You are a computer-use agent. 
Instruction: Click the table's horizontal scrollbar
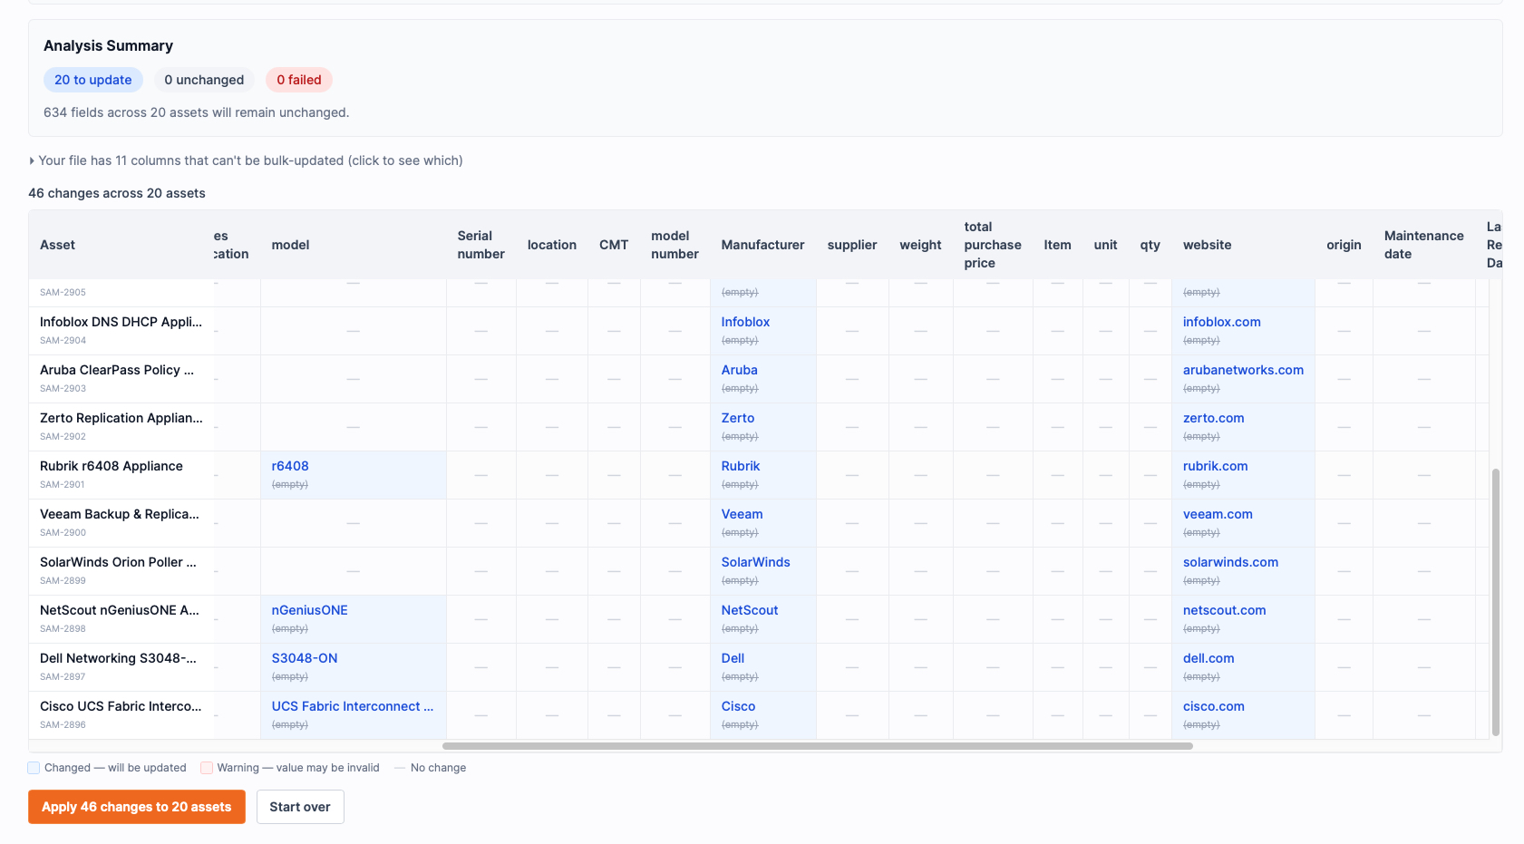816,746
